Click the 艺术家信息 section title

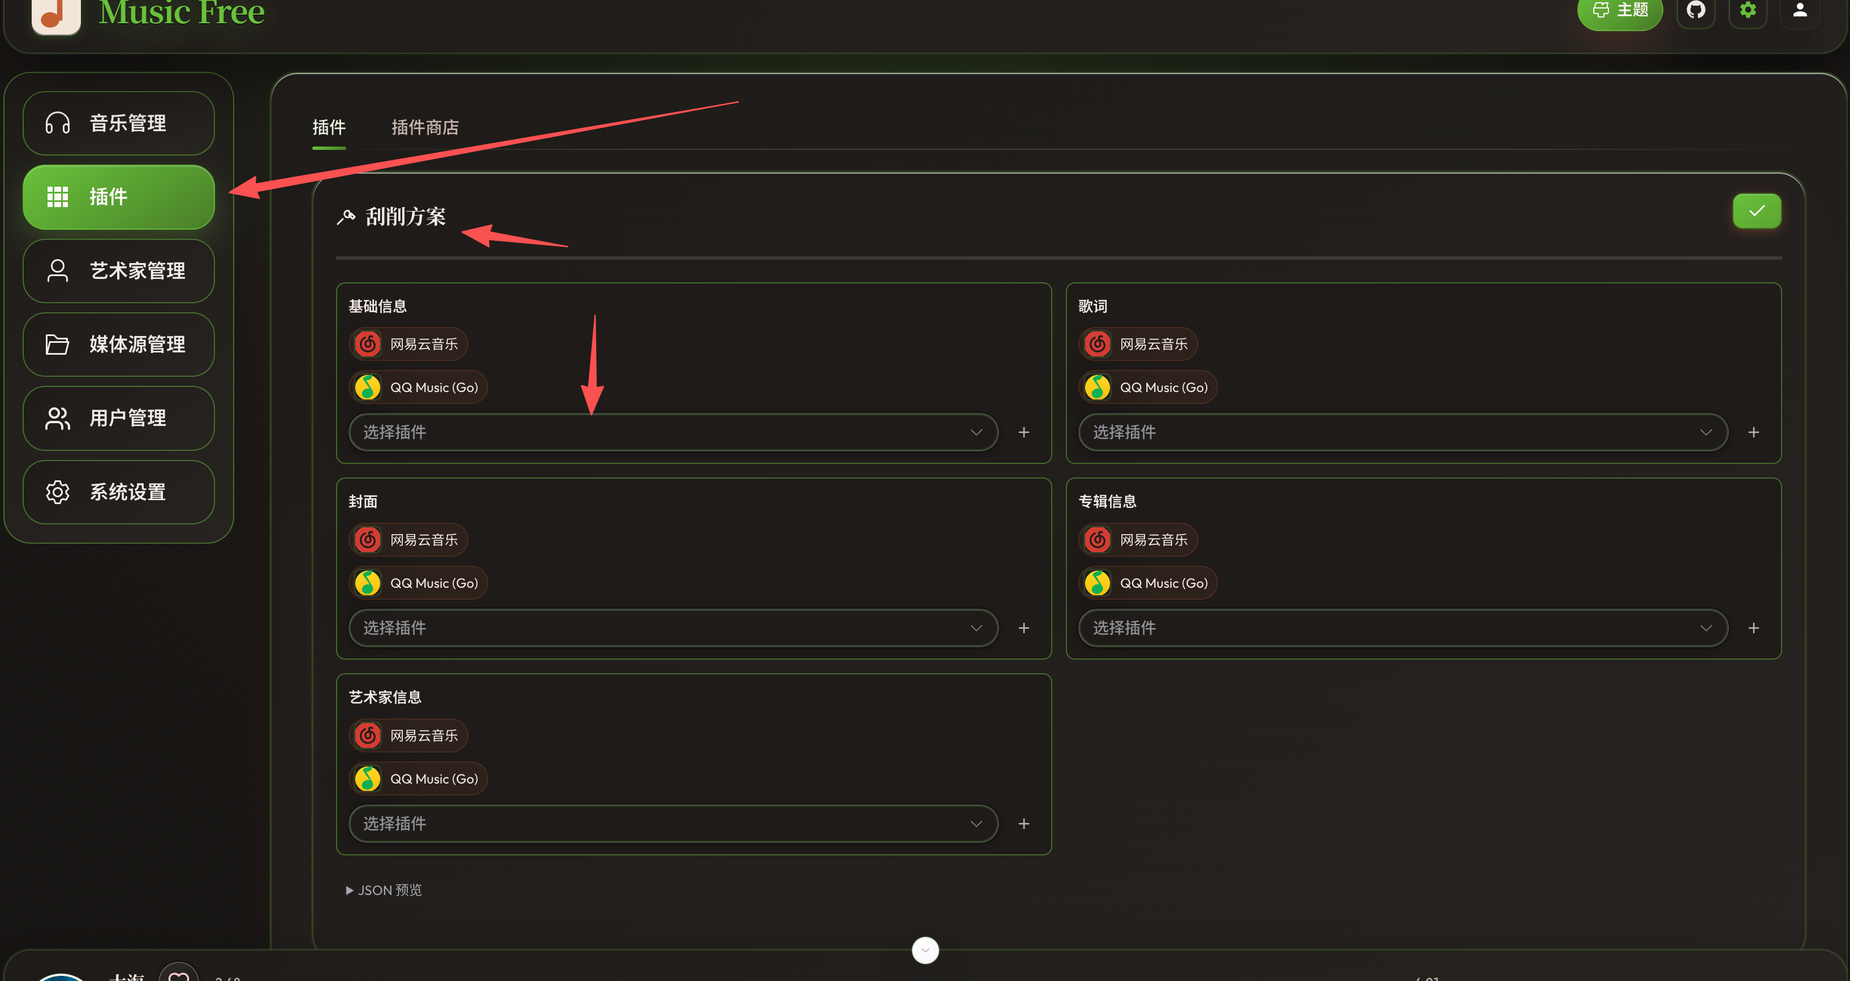385,698
